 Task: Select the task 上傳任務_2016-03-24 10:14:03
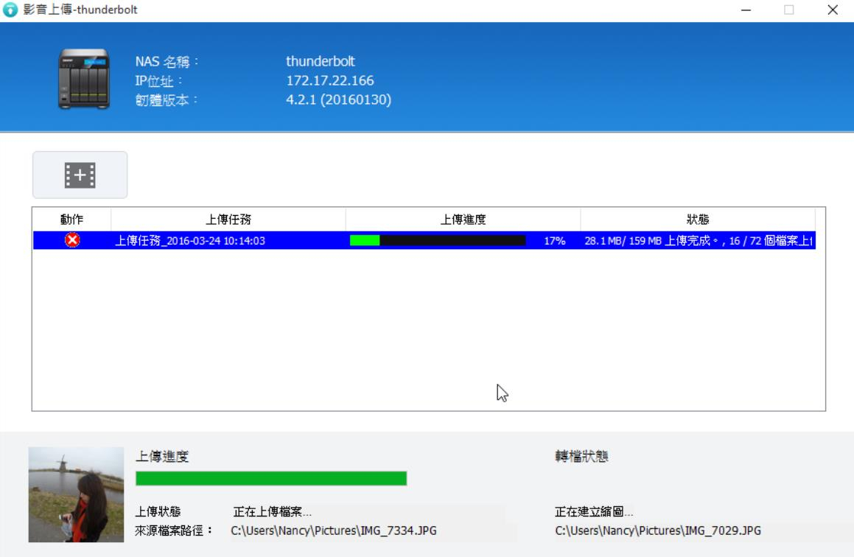tap(190, 241)
